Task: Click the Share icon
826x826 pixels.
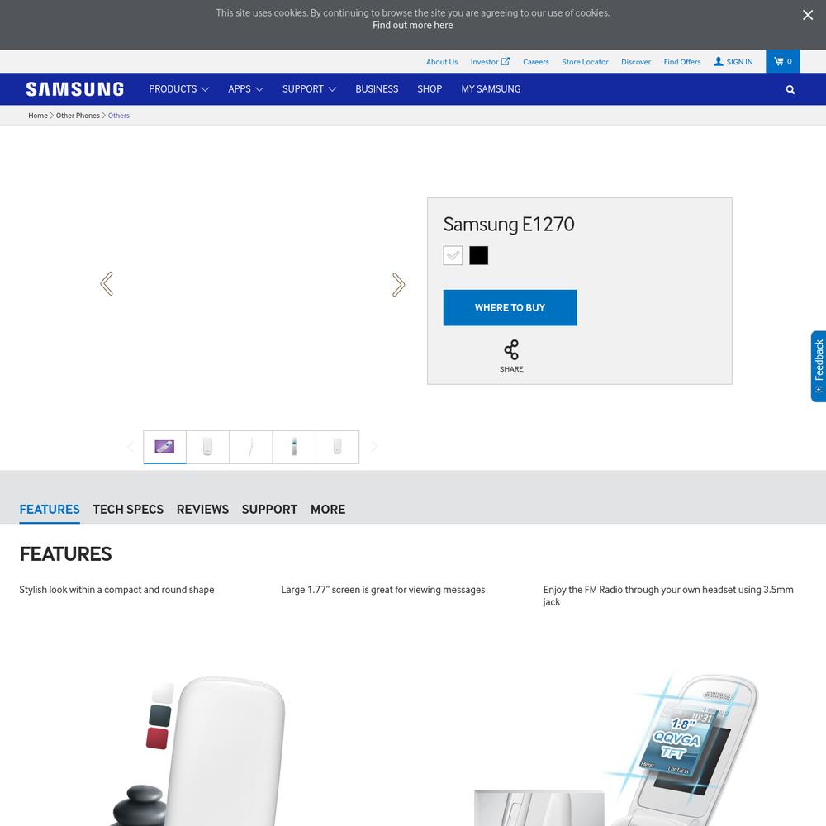Action: coord(511,349)
